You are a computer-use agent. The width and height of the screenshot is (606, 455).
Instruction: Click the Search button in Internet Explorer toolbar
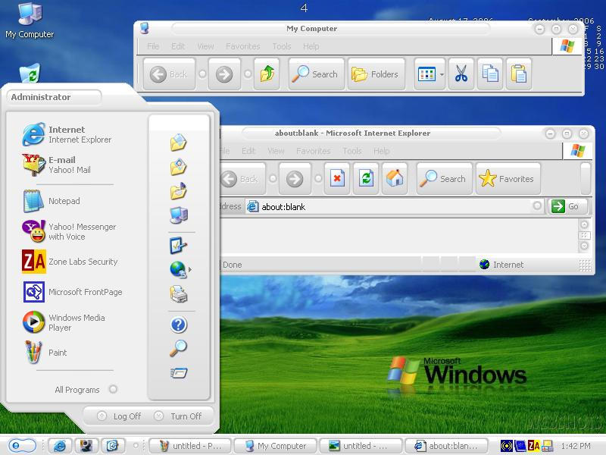[x=444, y=179]
